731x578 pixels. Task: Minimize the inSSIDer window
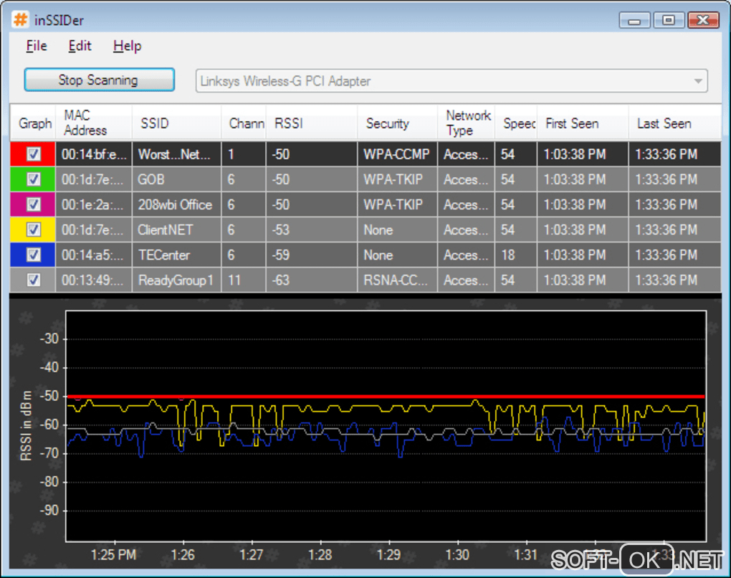tap(635, 21)
